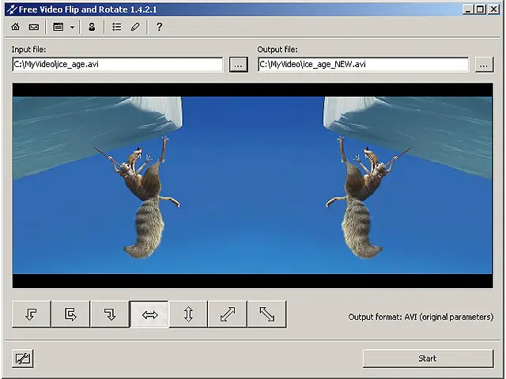The width and height of the screenshot is (506, 379).
Task: Click the user profile icon
Action: pos(92,27)
